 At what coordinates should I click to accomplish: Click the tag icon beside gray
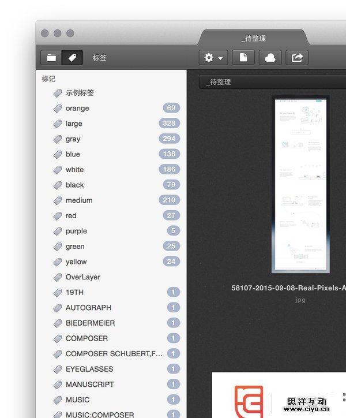pos(58,139)
